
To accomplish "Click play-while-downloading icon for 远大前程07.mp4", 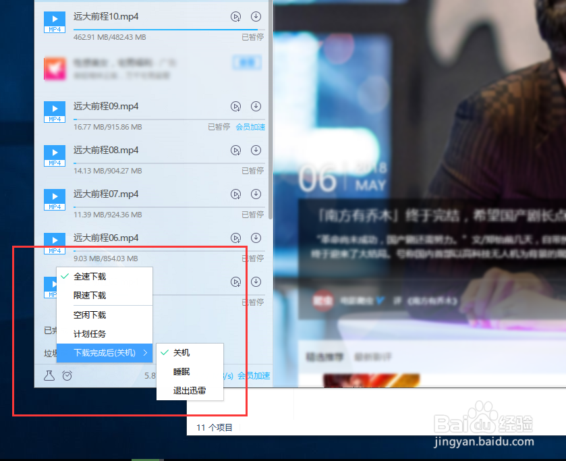I will pyautogui.click(x=235, y=194).
